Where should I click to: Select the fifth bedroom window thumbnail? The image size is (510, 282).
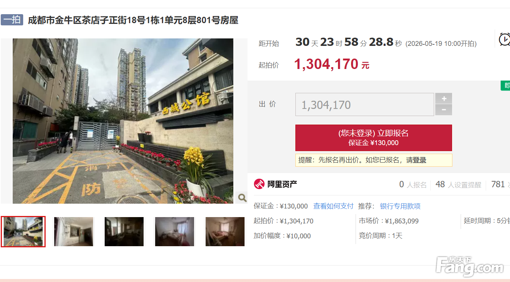tap(225, 232)
